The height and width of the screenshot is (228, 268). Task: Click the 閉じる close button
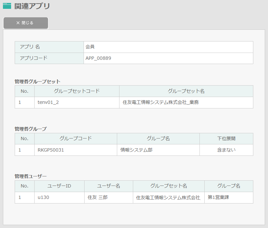click(26, 23)
